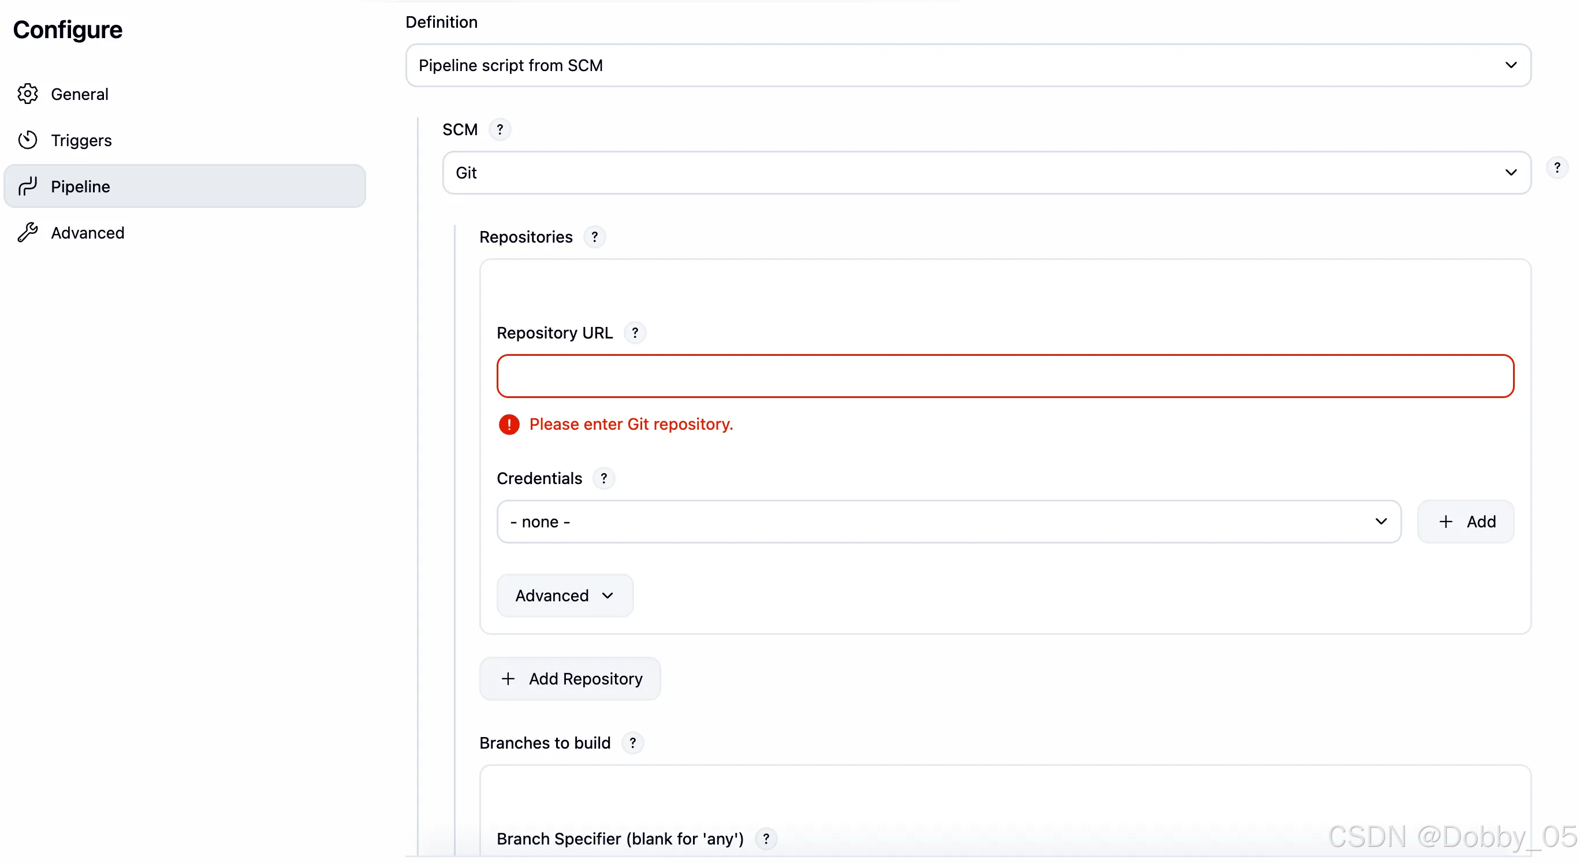Click the Triggers clock icon
Viewport: 1580px width, 863px height.
[28, 140]
